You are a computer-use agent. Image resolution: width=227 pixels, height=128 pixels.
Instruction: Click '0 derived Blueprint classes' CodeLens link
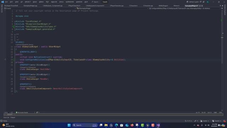click(24, 44)
